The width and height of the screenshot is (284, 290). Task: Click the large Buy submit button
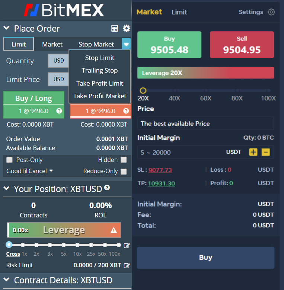coord(205,258)
